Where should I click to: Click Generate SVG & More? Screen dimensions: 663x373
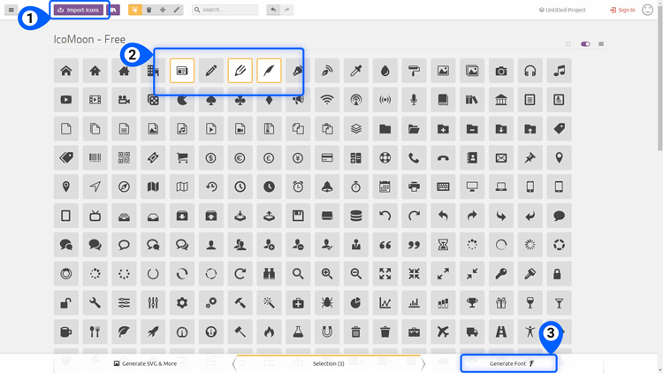tap(145, 363)
